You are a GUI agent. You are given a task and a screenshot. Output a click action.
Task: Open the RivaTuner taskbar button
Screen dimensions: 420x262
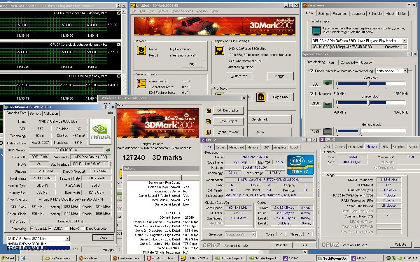click(x=94, y=258)
